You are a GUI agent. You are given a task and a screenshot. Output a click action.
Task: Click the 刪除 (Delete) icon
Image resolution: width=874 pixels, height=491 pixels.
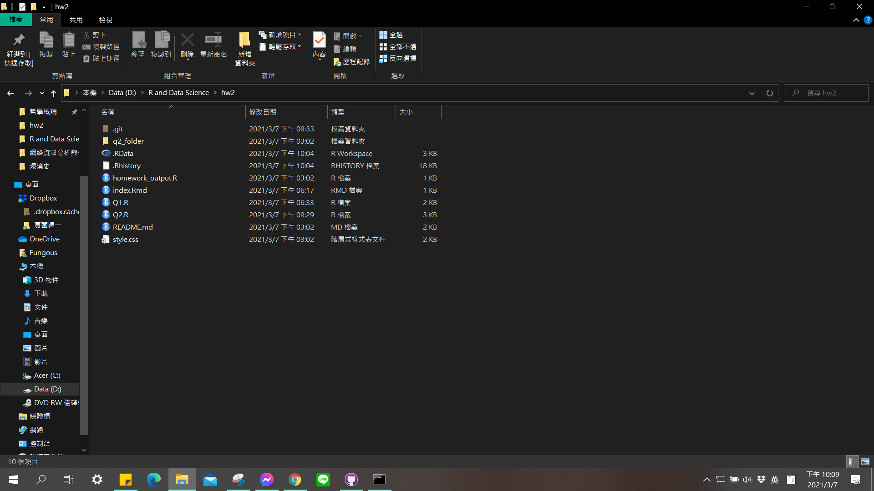[x=187, y=45]
